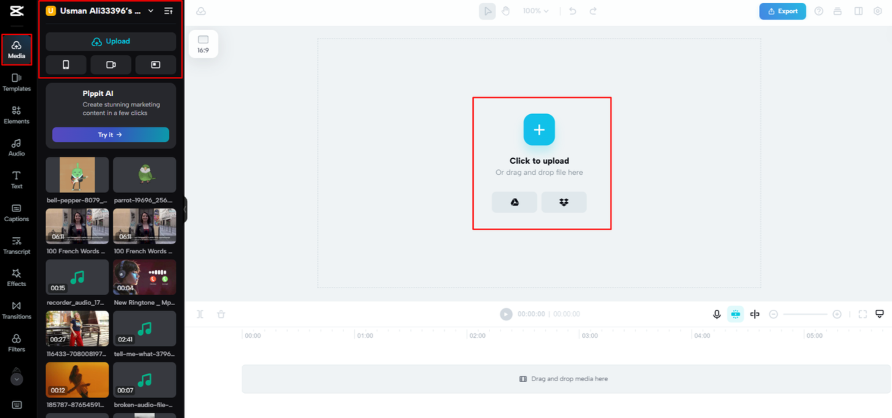Click the Google Drive upload icon
The image size is (892, 418).
(514, 202)
